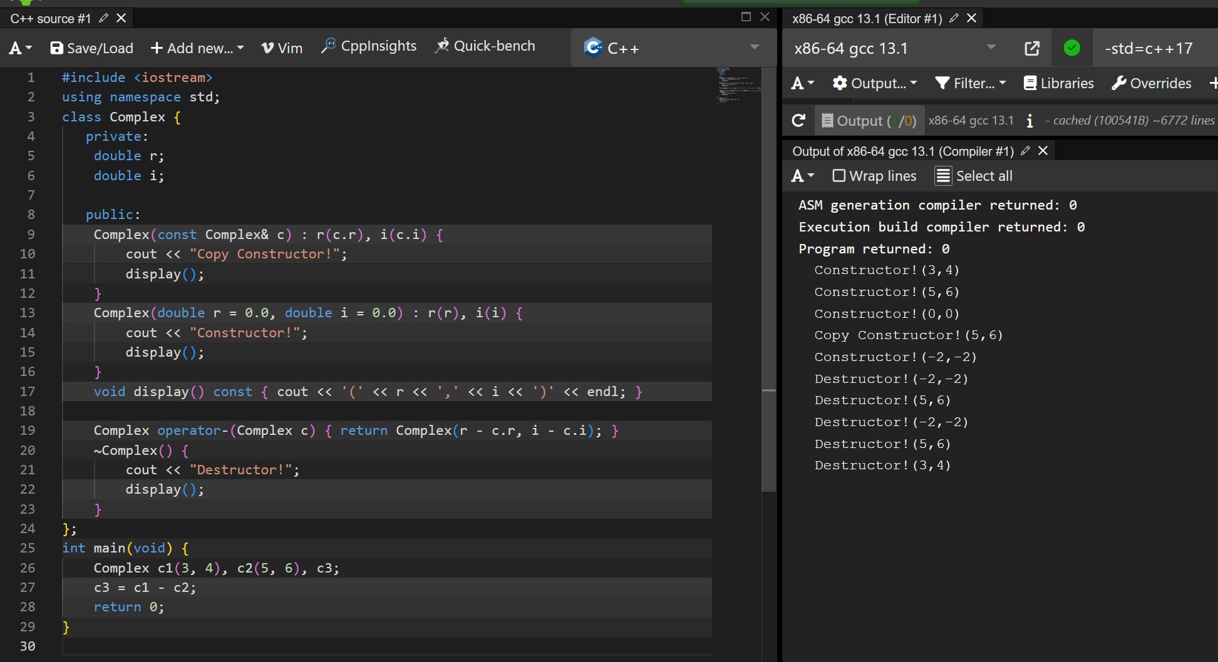
Task: Click the code minimap preview
Action: pos(738,85)
